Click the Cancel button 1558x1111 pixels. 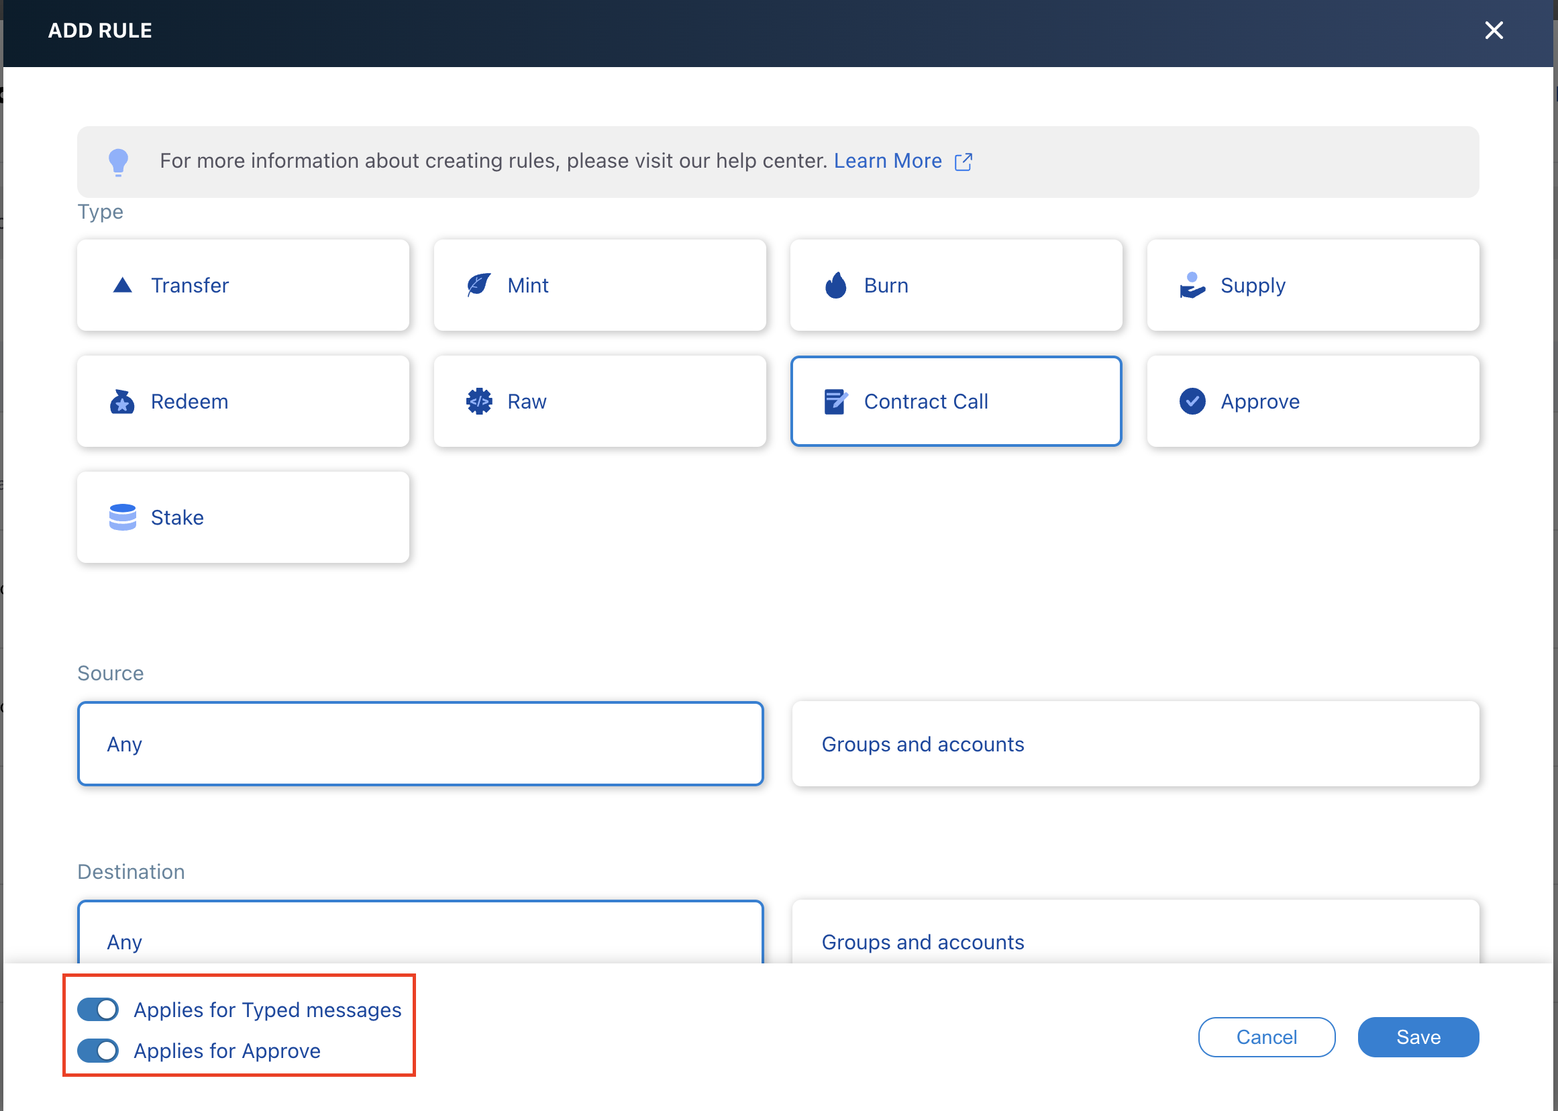click(x=1266, y=1037)
